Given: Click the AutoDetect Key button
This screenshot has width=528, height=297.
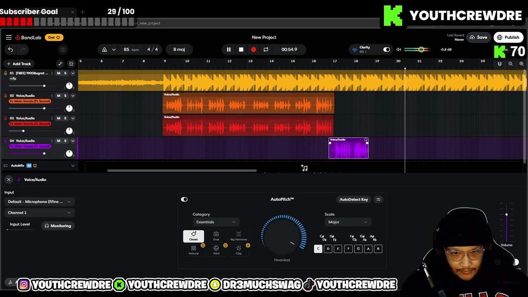Looking at the screenshot, I should (354, 199).
